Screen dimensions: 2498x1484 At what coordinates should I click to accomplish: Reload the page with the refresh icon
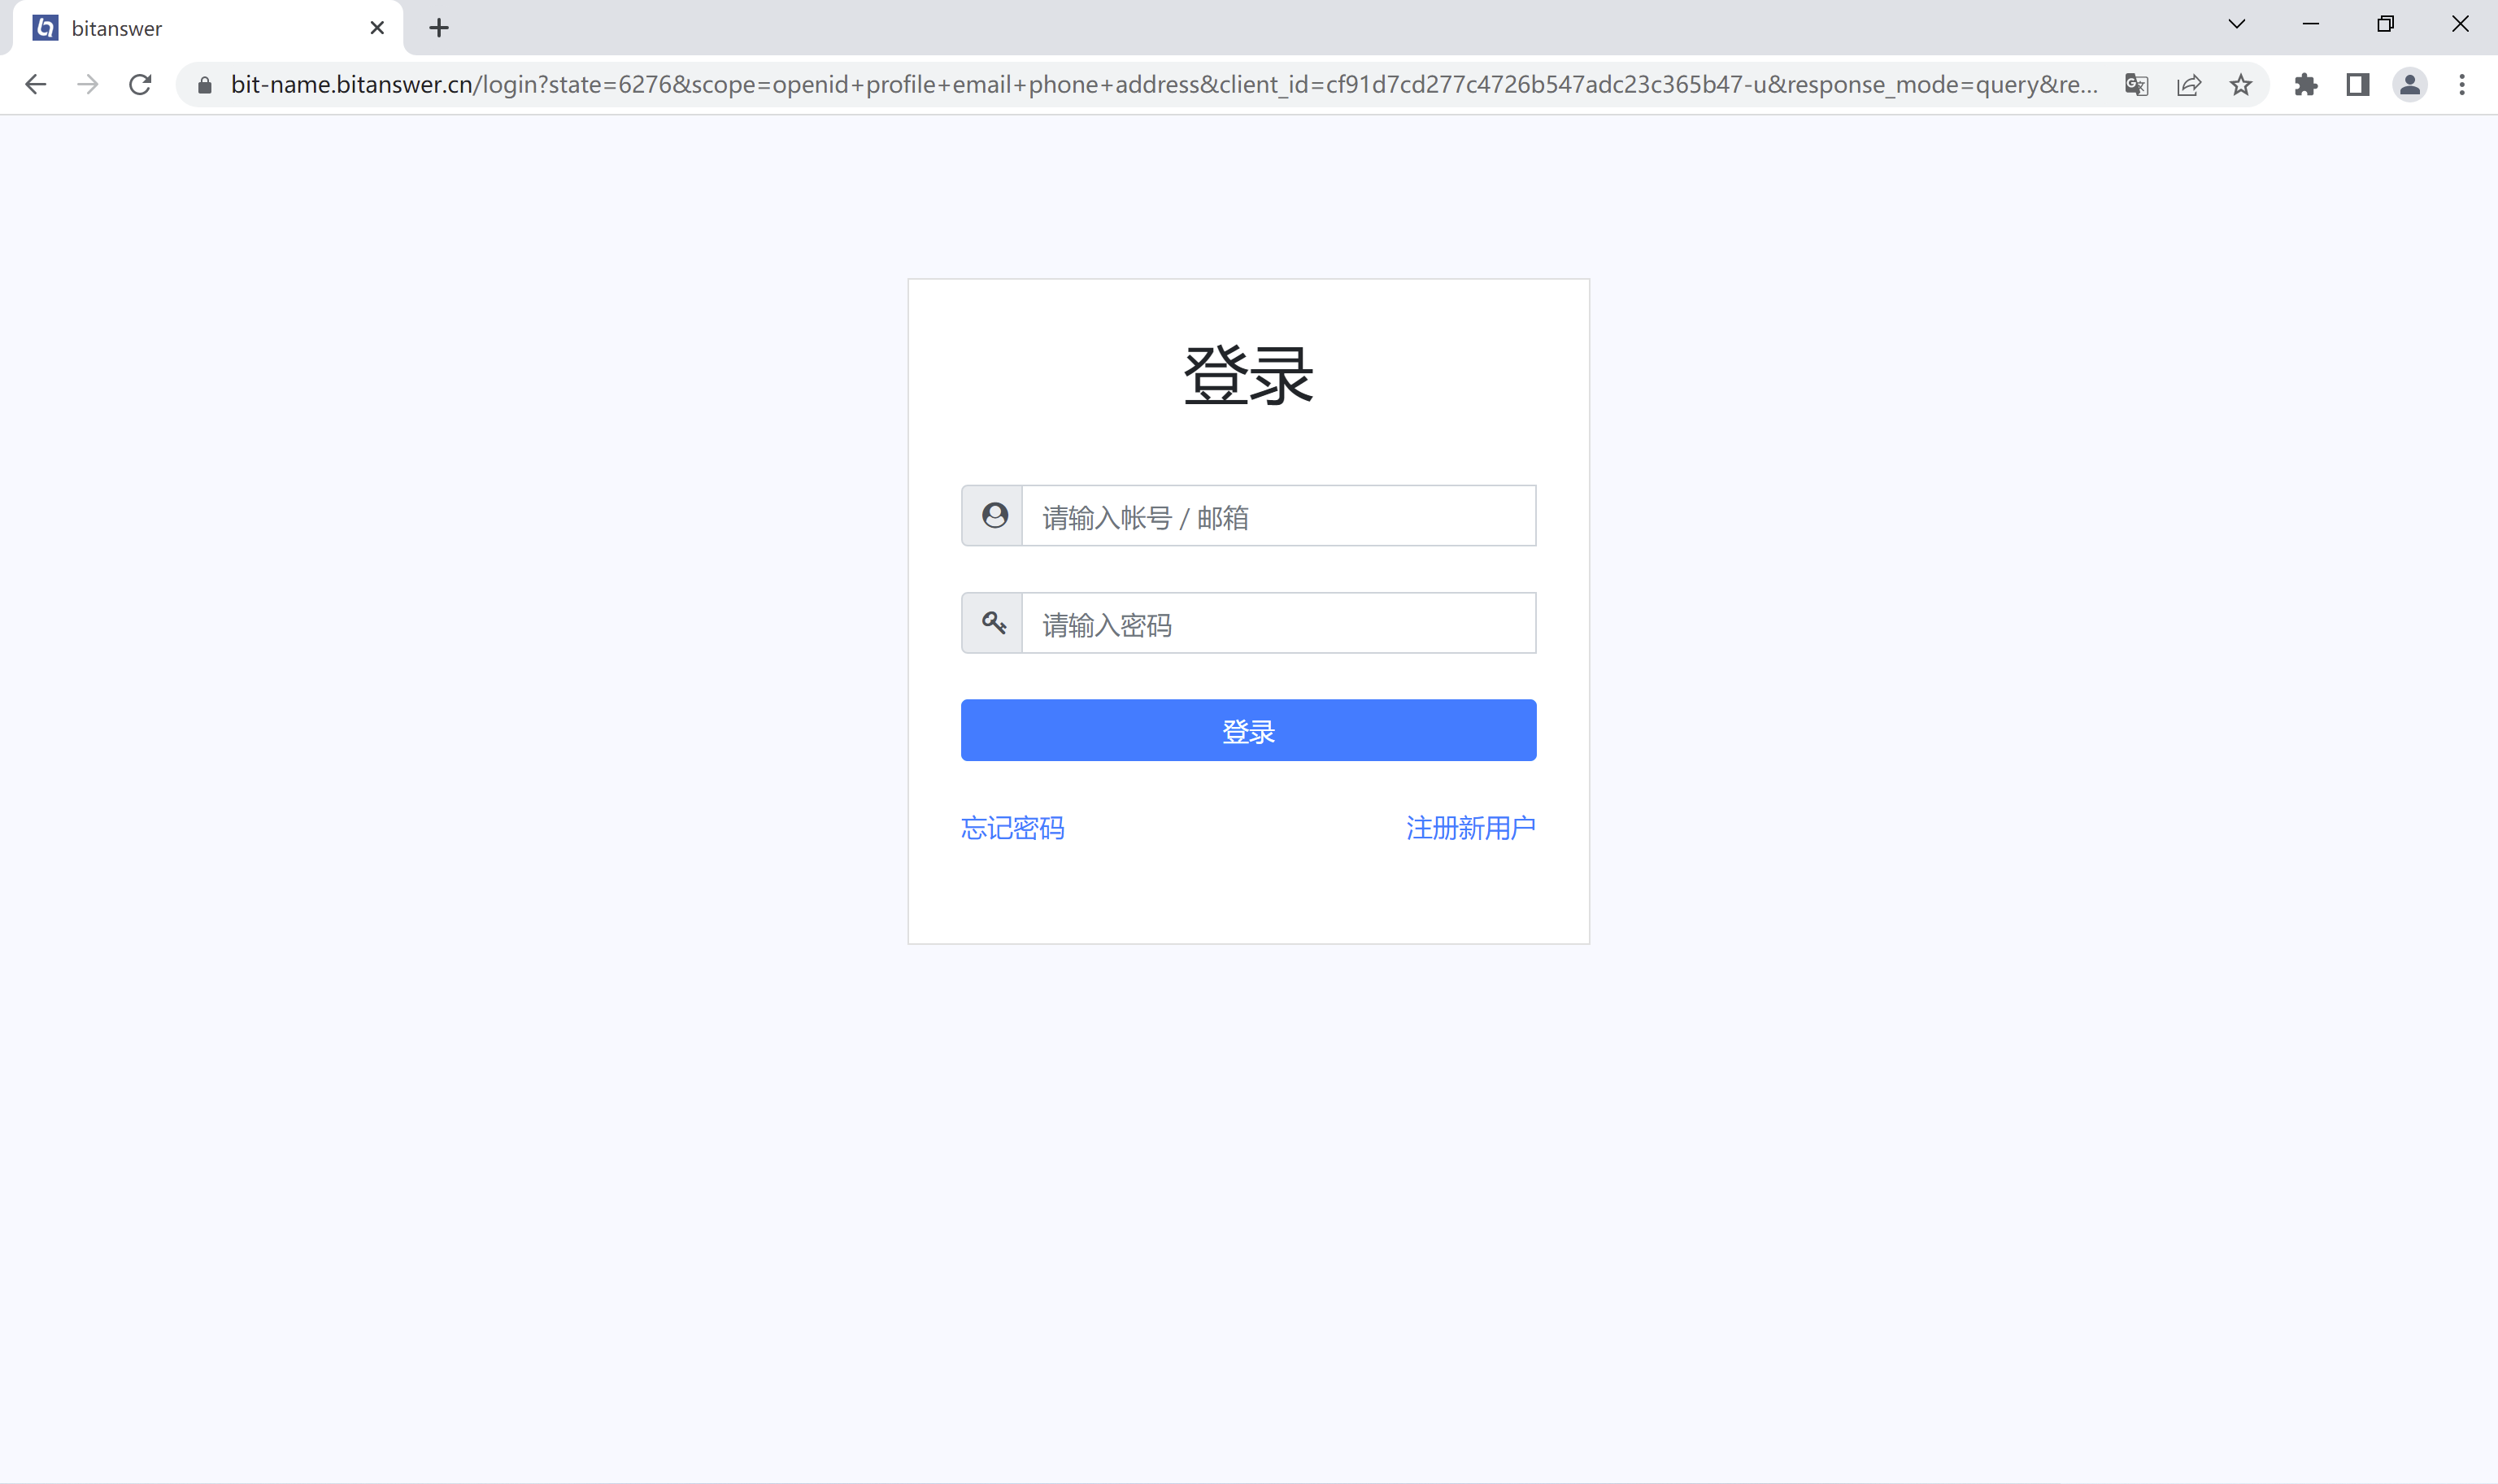click(140, 84)
